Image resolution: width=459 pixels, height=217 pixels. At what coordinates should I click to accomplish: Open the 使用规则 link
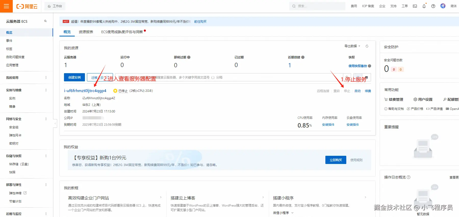coord(356,160)
